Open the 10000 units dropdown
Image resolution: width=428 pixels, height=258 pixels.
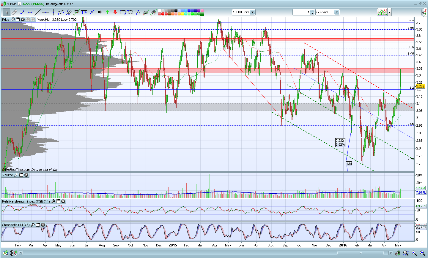252,12
